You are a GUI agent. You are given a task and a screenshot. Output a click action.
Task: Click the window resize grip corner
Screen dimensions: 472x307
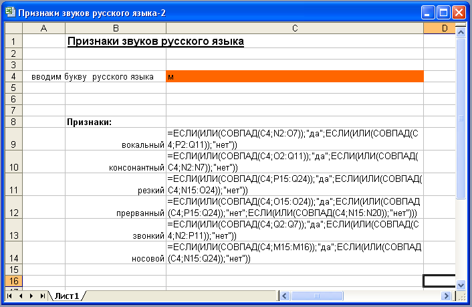[x=462, y=296]
